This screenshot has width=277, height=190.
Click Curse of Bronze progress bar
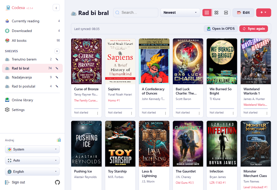coord(86,108)
